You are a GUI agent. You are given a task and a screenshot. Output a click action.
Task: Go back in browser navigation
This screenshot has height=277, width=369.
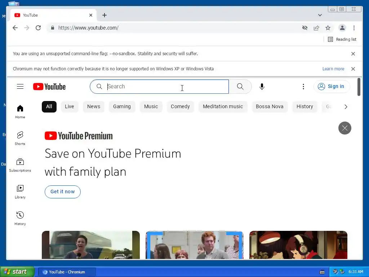click(x=15, y=28)
